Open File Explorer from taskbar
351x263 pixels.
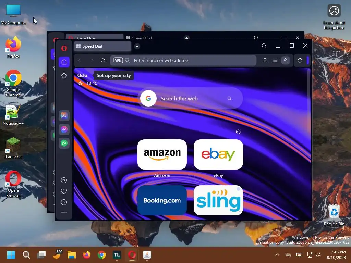72,255
